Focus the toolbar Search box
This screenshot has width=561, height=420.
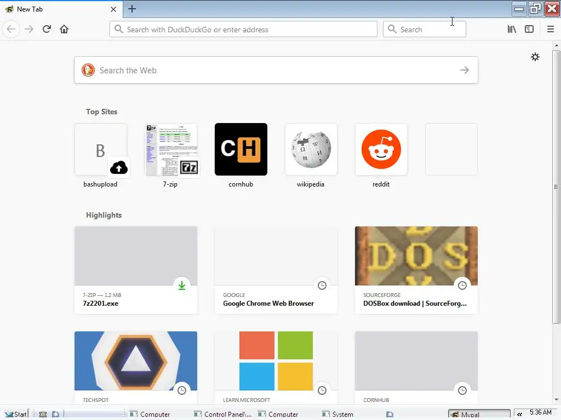tap(425, 30)
